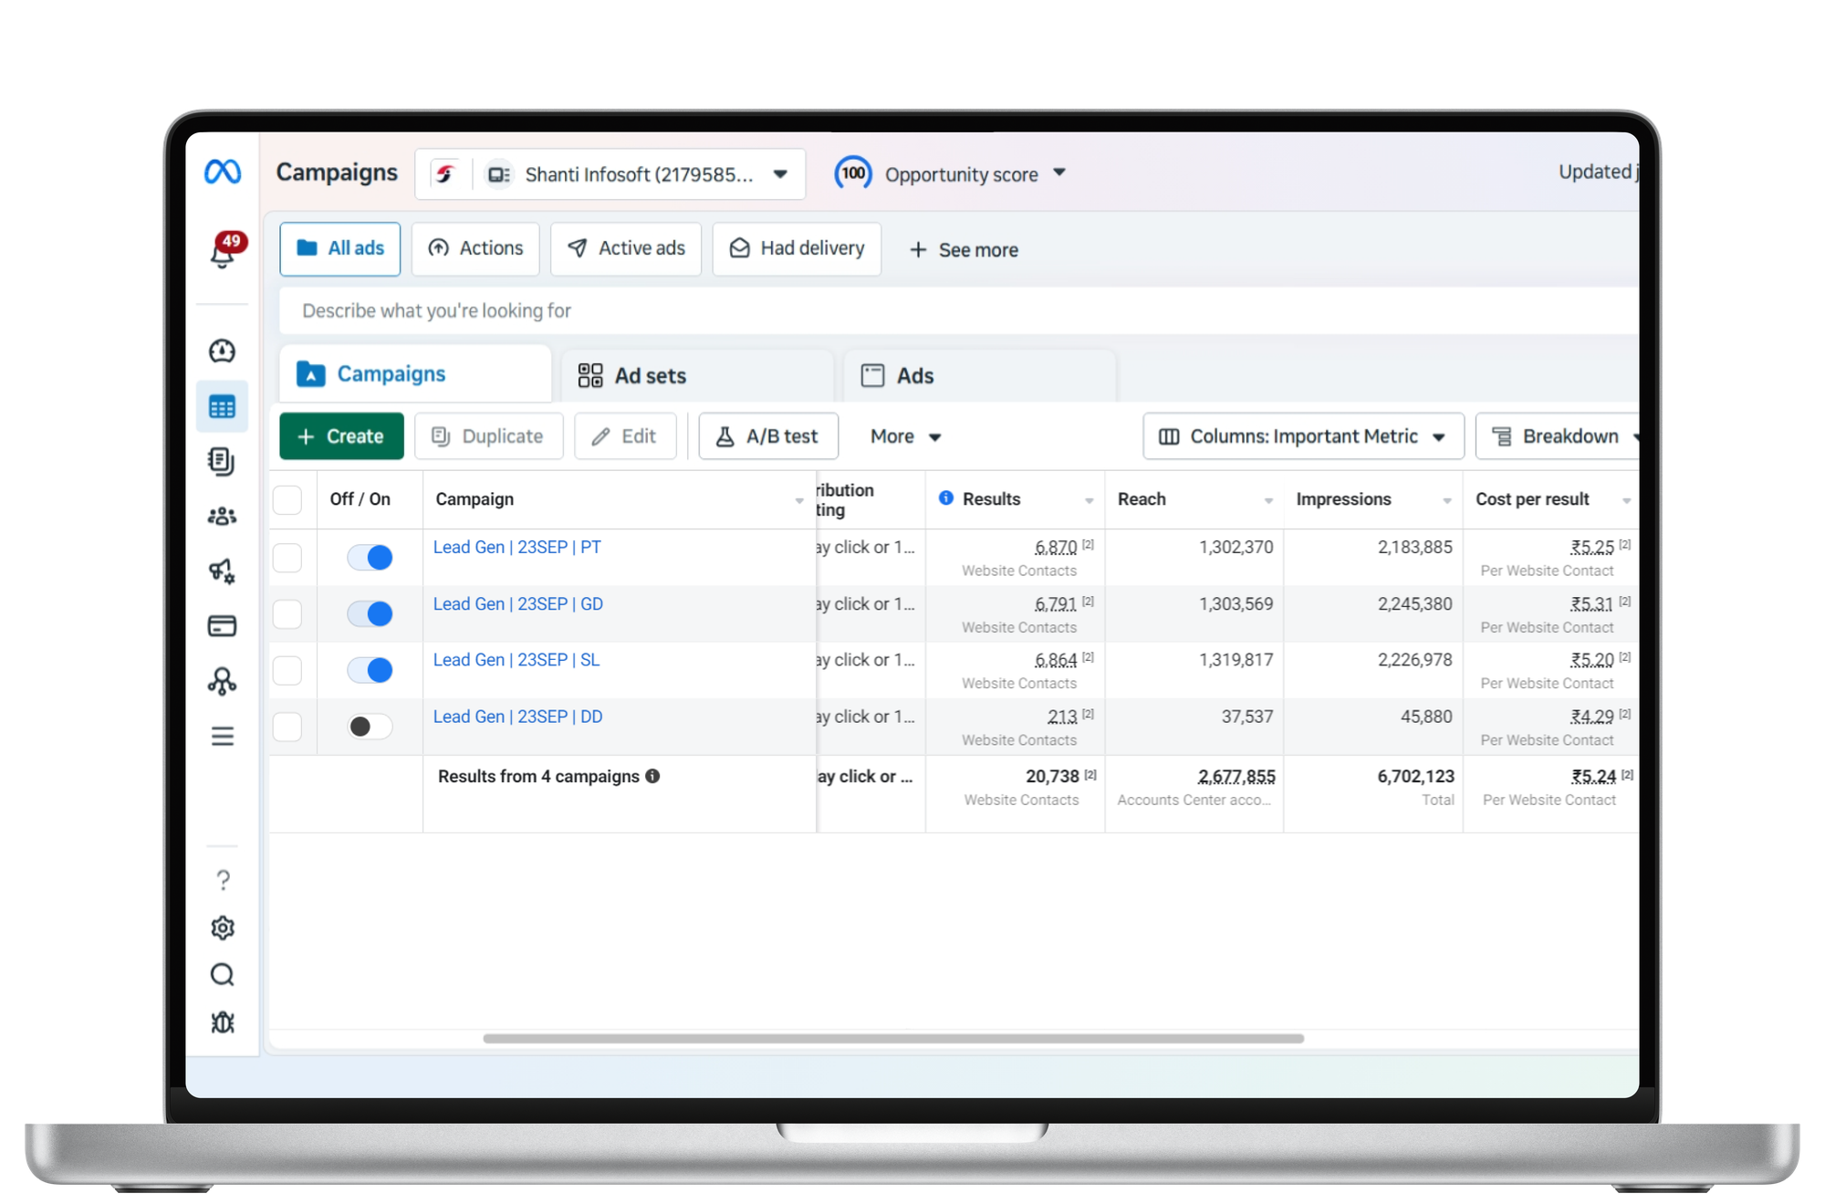Open Advertising settings megaphone icon
This screenshot has width=1825, height=1204.
point(223,571)
